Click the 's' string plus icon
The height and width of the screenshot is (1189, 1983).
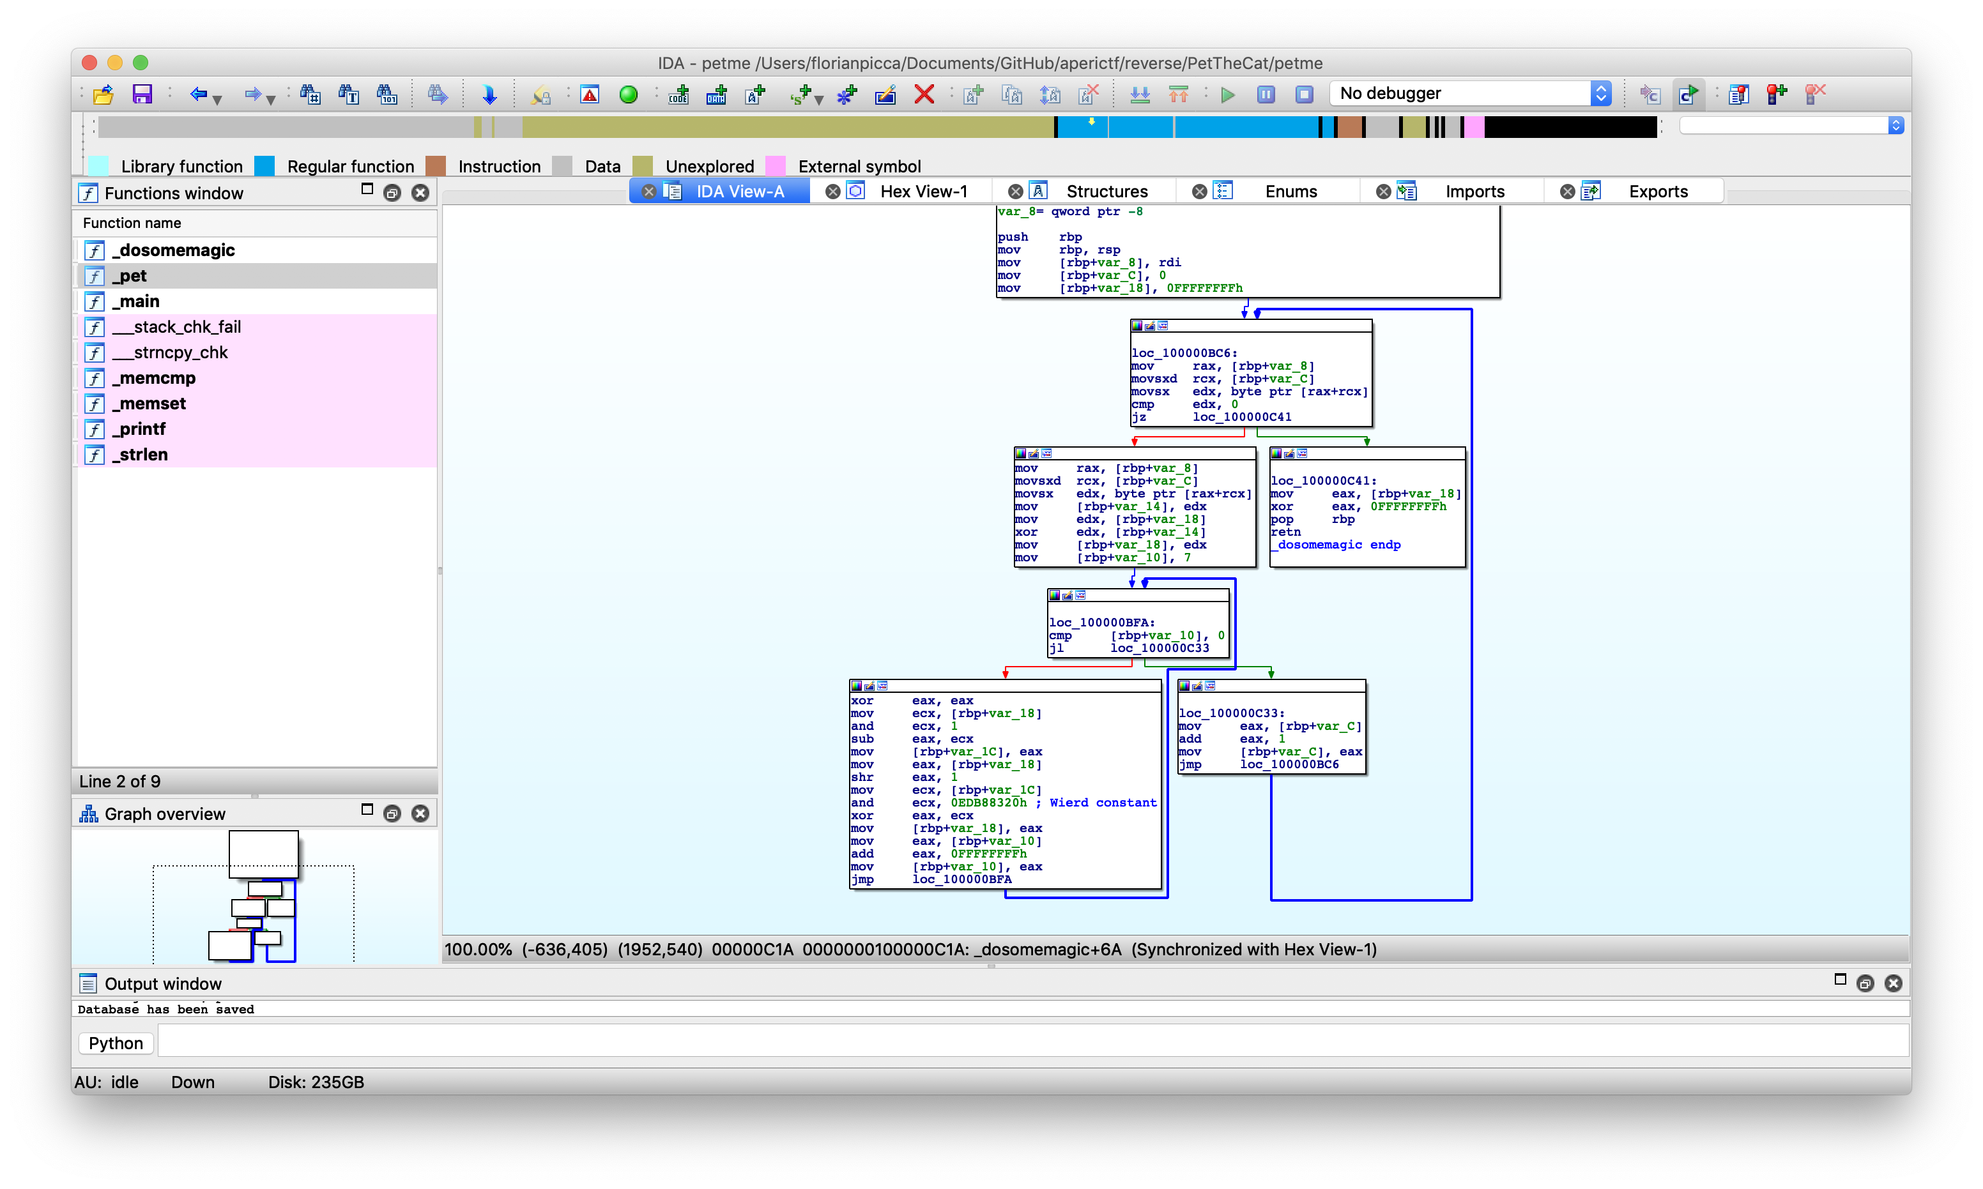800,95
